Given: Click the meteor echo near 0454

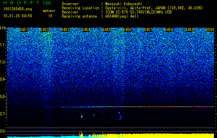Looking at the screenshot, I should (x=81, y=116).
